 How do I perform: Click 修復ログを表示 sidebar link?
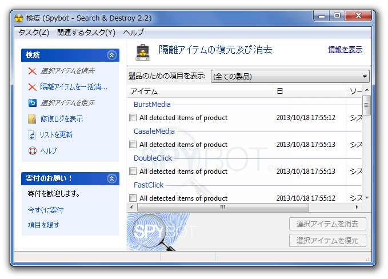pyautogui.click(x=62, y=119)
